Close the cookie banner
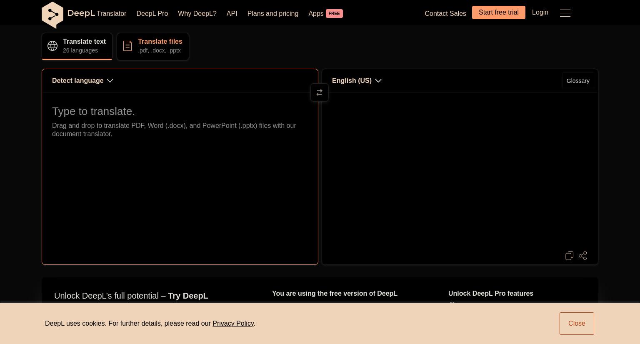This screenshot has height=344, width=640. (577, 324)
